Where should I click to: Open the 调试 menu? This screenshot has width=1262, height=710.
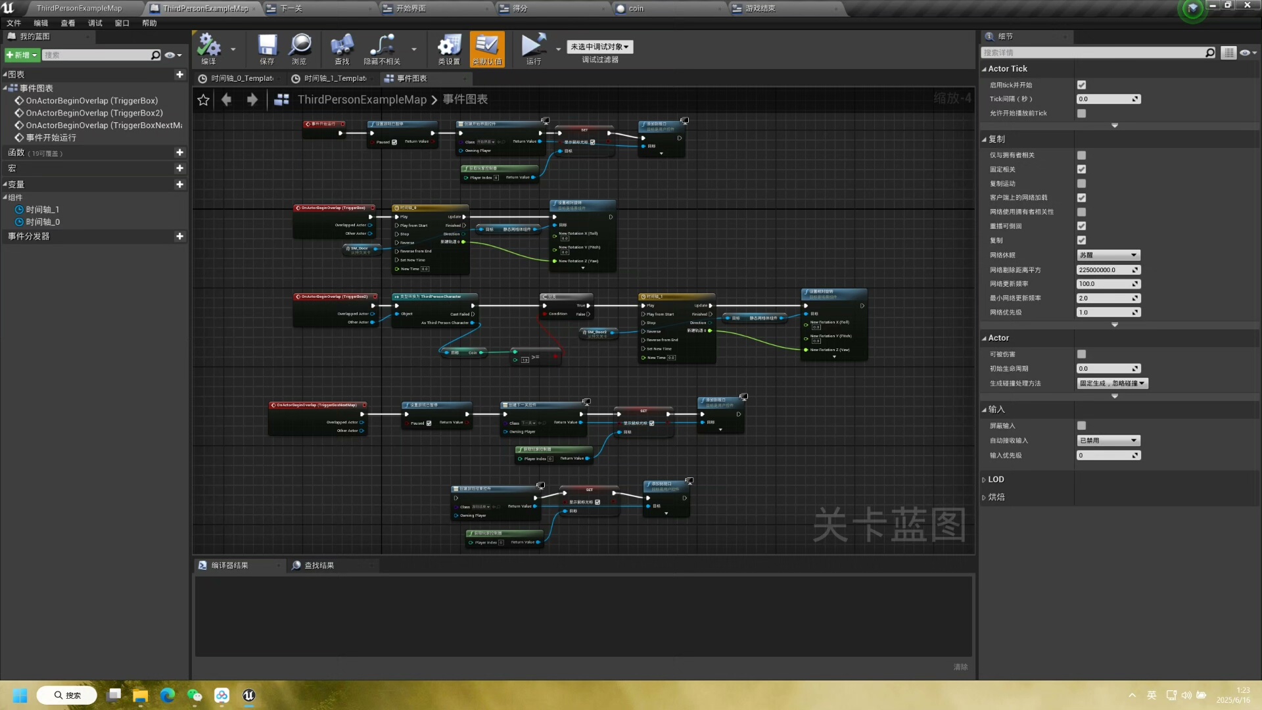(x=95, y=23)
